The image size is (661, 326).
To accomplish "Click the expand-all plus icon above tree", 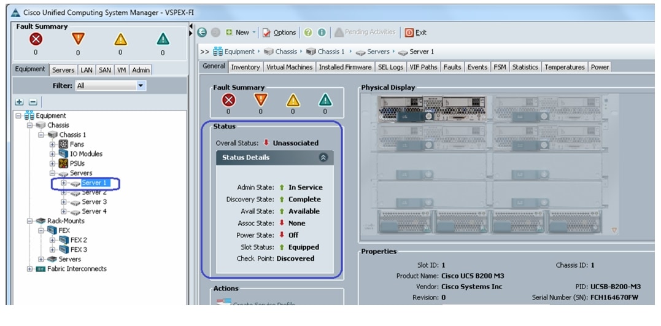I will click(19, 102).
